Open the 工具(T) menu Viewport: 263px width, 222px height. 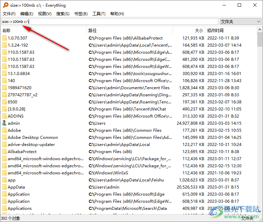[x=99, y=14]
